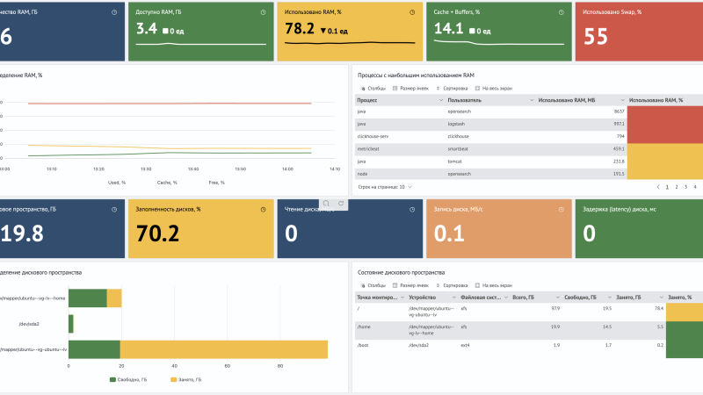
Task: Click the 78.2 value on Использовано RAM card
Action: coord(300,29)
